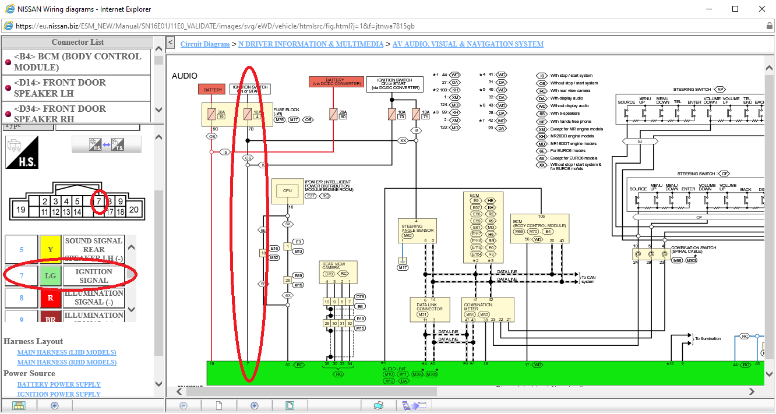Click M17 connector label in diagram

(401, 268)
